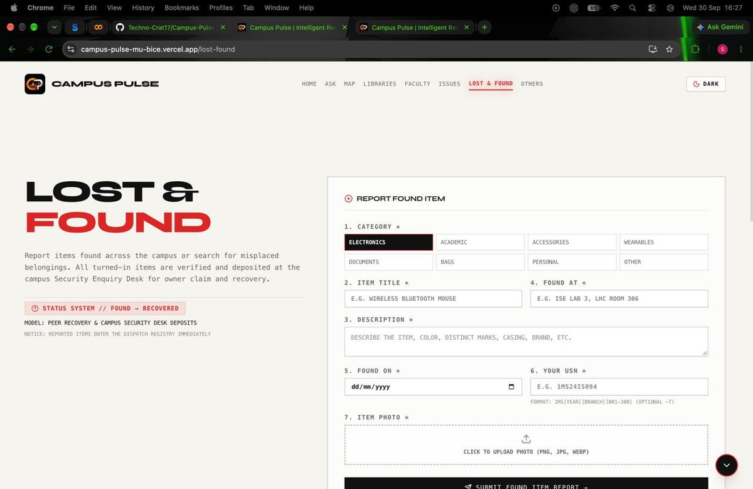Bookmark this page with the star icon

point(670,49)
